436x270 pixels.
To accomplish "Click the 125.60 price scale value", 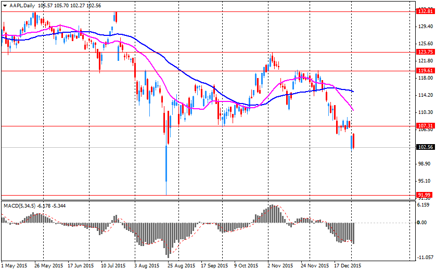I will (426, 44).
